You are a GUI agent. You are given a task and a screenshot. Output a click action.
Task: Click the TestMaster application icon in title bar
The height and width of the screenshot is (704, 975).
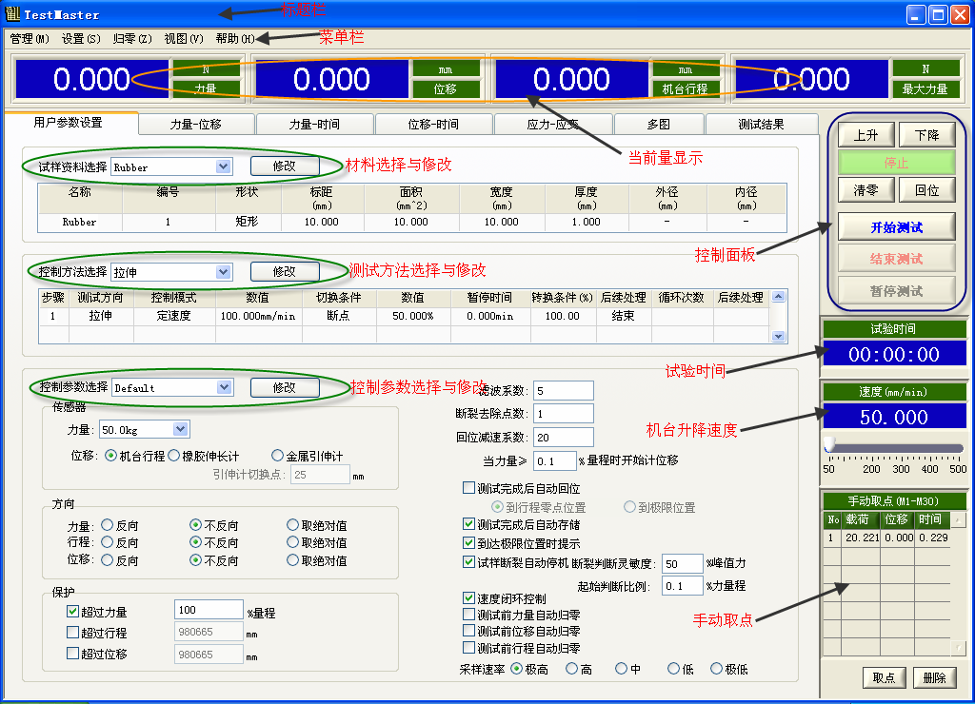point(13,13)
